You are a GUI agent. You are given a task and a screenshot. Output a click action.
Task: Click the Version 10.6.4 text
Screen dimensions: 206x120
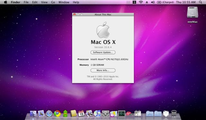click(x=103, y=47)
